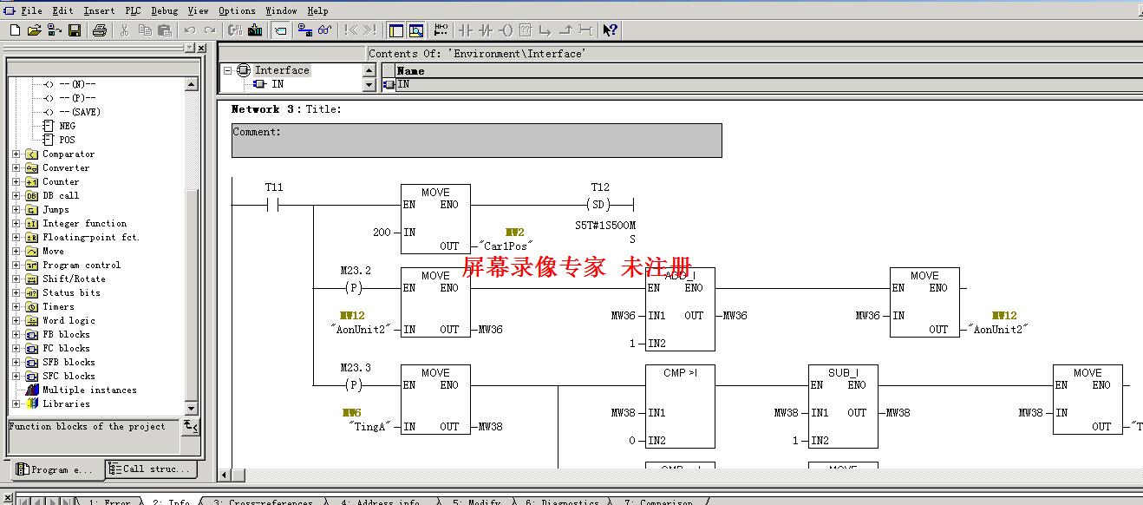The height and width of the screenshot is (505, 1143).
Task: Insert a normally closed contact
Action: 486,30
